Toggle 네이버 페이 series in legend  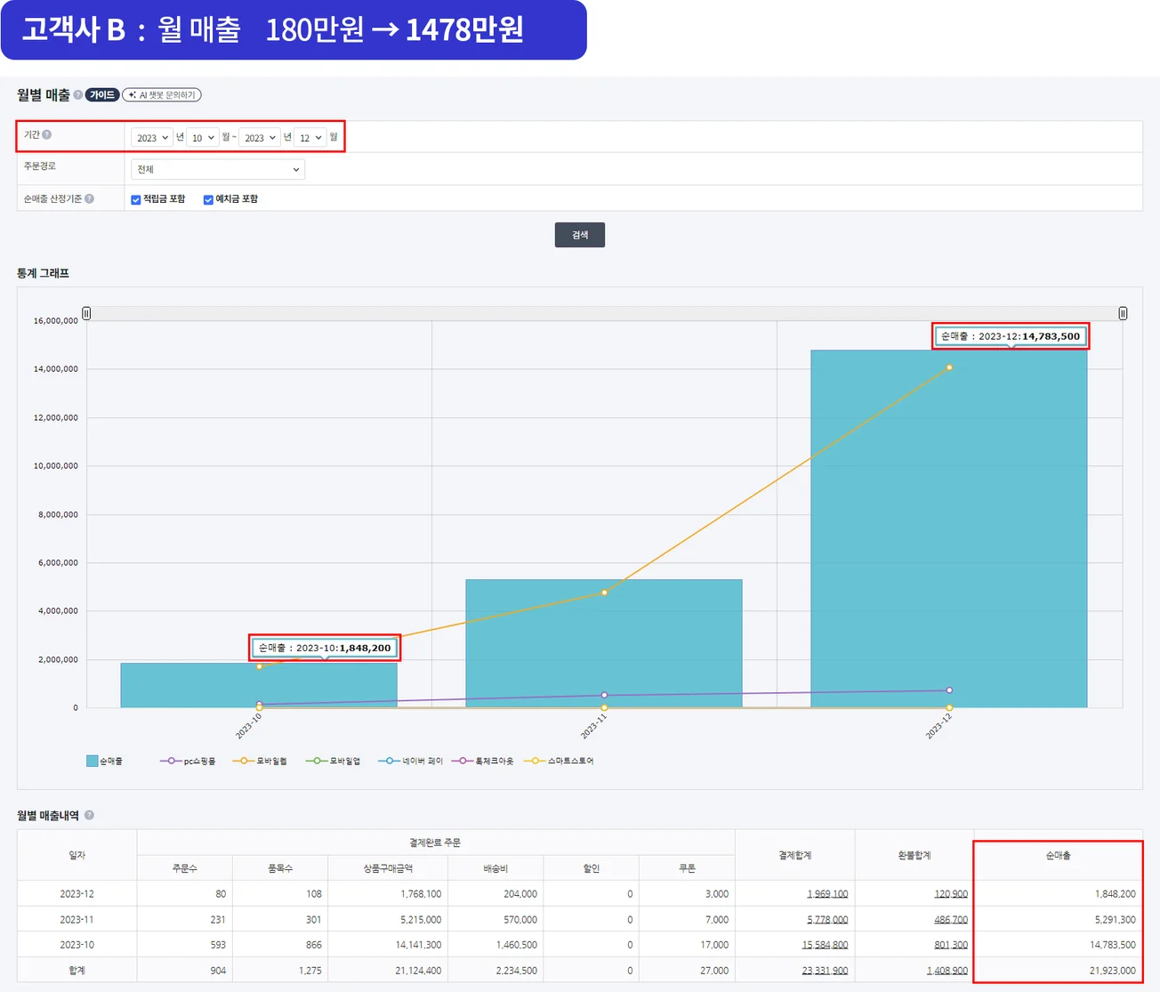coord(410,761)
